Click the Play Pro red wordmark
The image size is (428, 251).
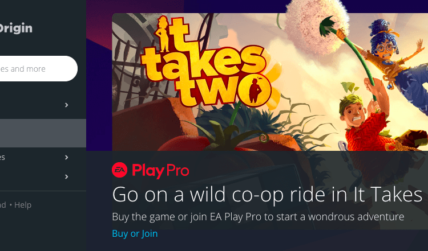click(160, 171)
